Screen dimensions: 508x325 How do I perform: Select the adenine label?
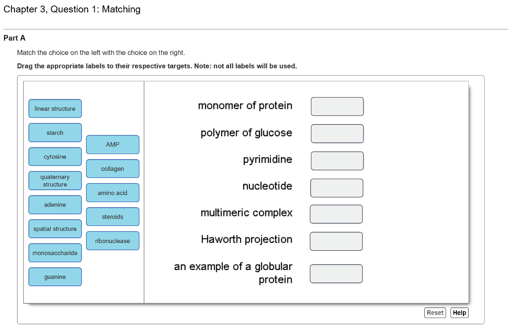[55, 205]
